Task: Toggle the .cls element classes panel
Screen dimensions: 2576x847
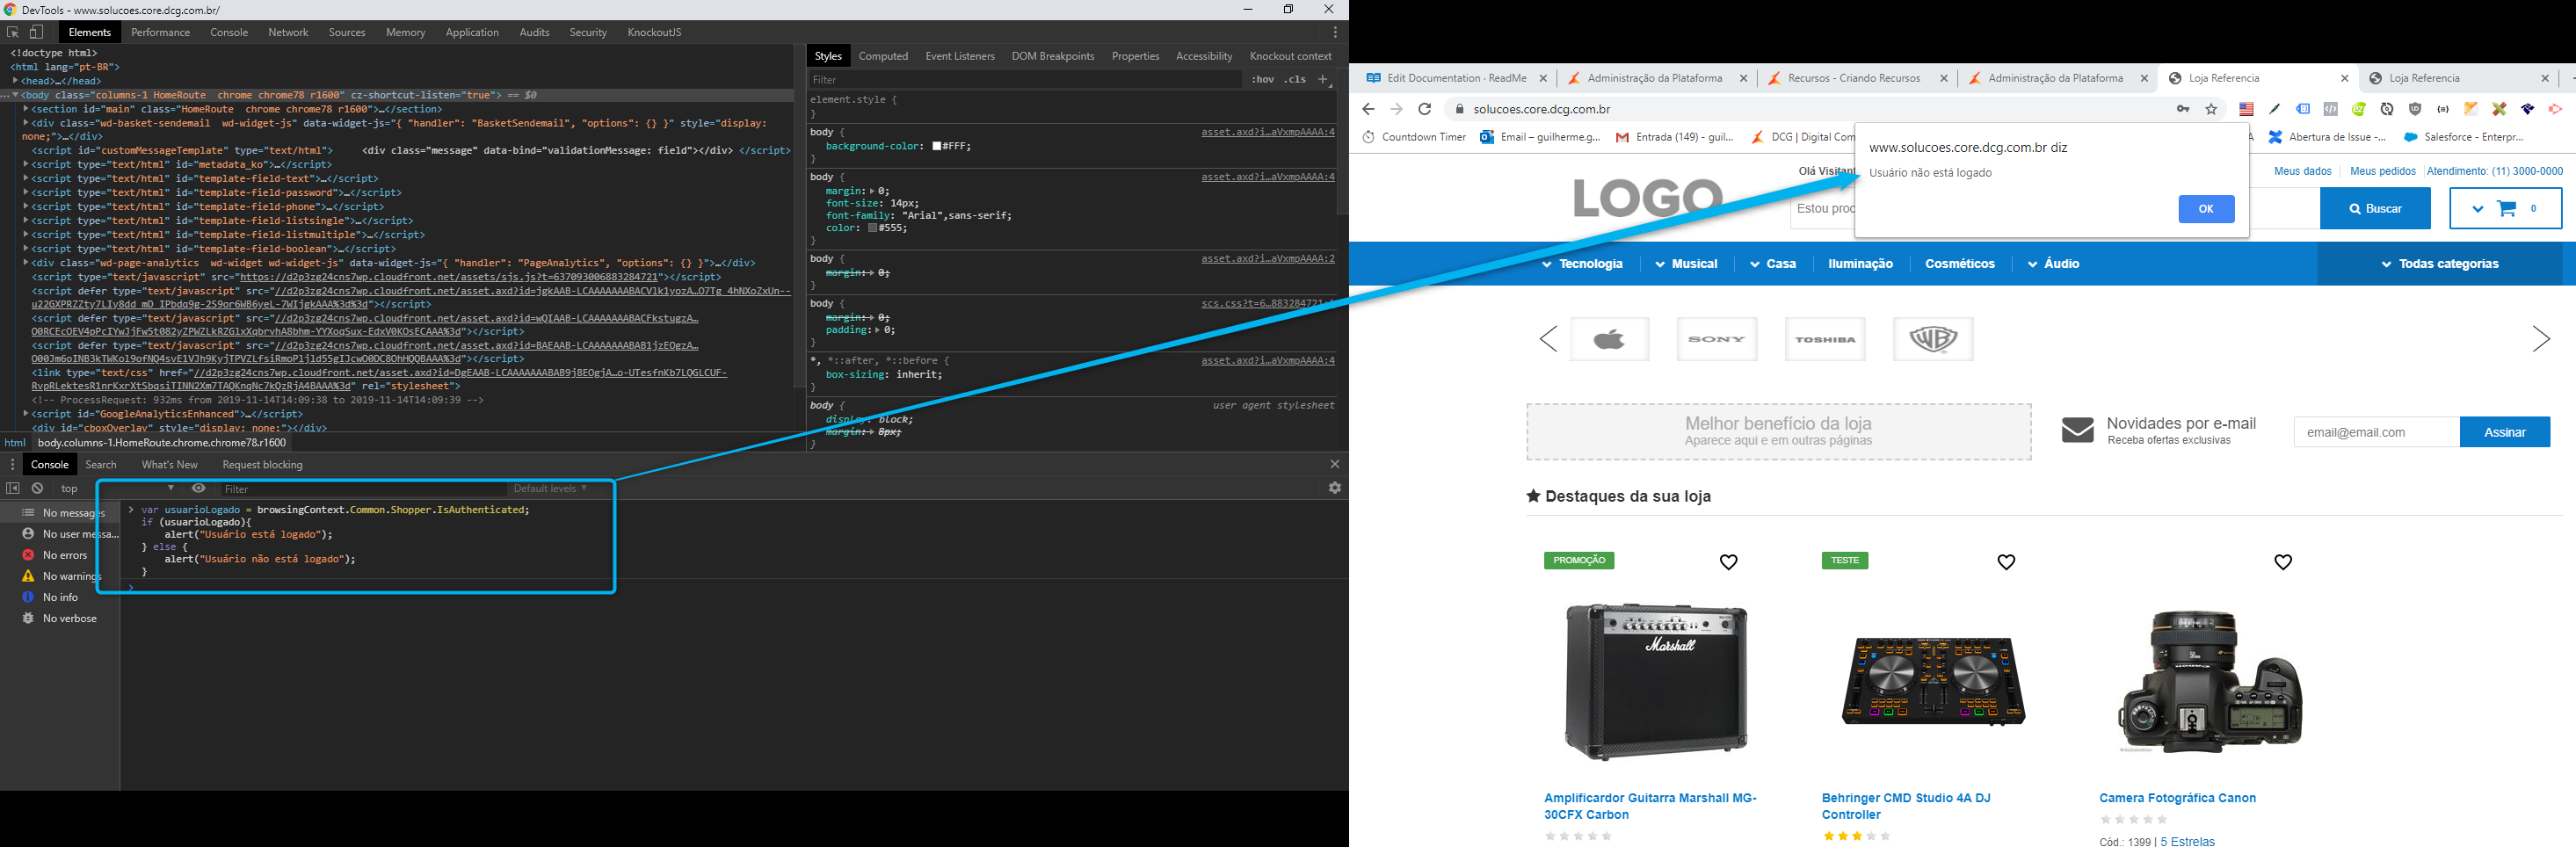Action: tap(1296, 79)
